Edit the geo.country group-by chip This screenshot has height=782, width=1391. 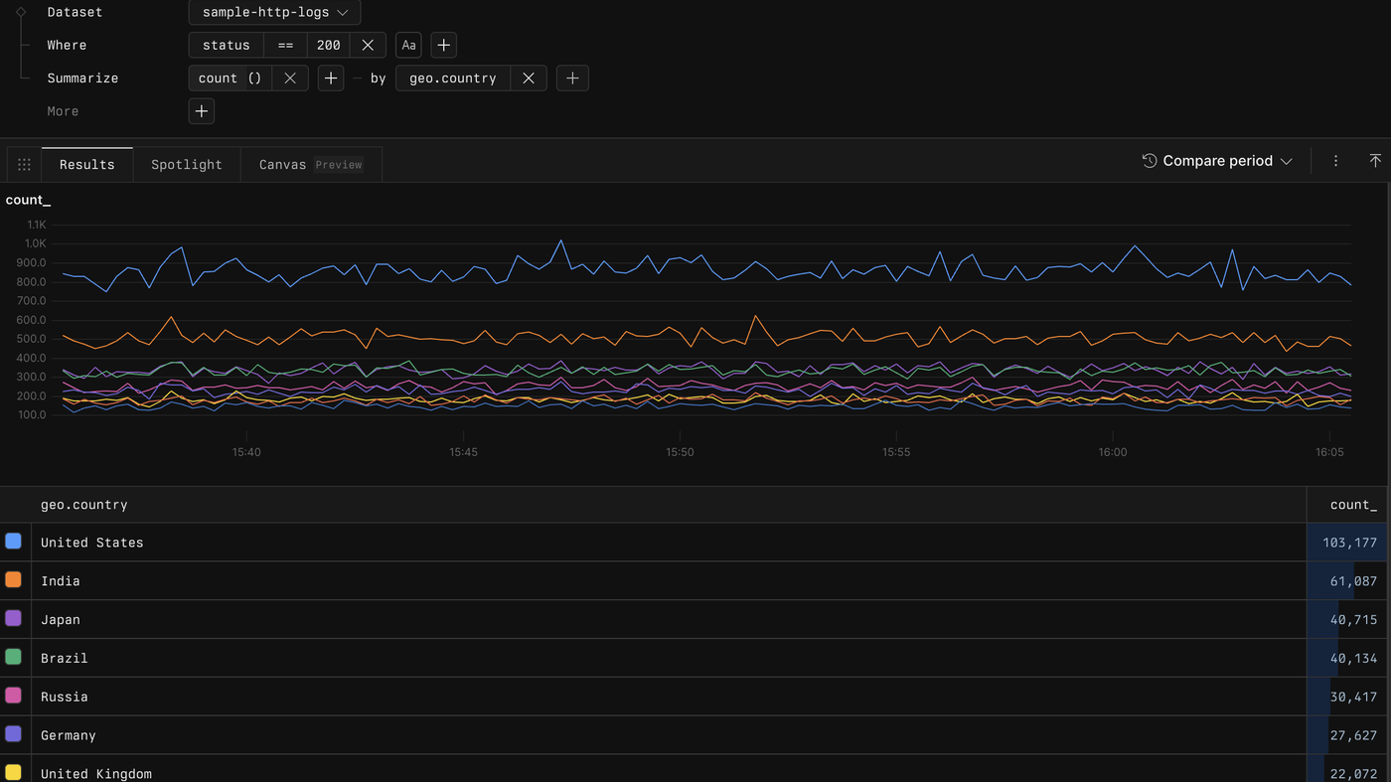(453, 78)
